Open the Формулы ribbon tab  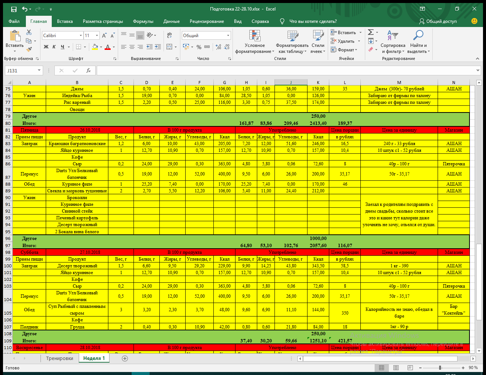tap(143, 21)
